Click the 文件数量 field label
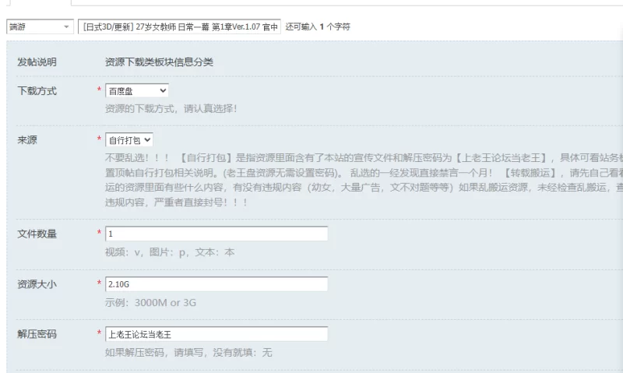Image resolution: width=623 pixels, height=373 pixels. click(37, 234)
